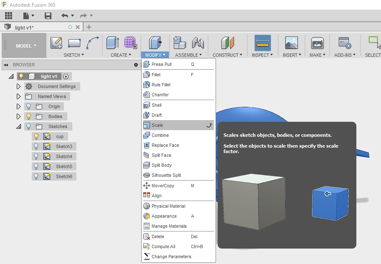Click the Select tool icon
This screenshot has height=264, width=381.
pyautogui.click(x=374, y=43)
